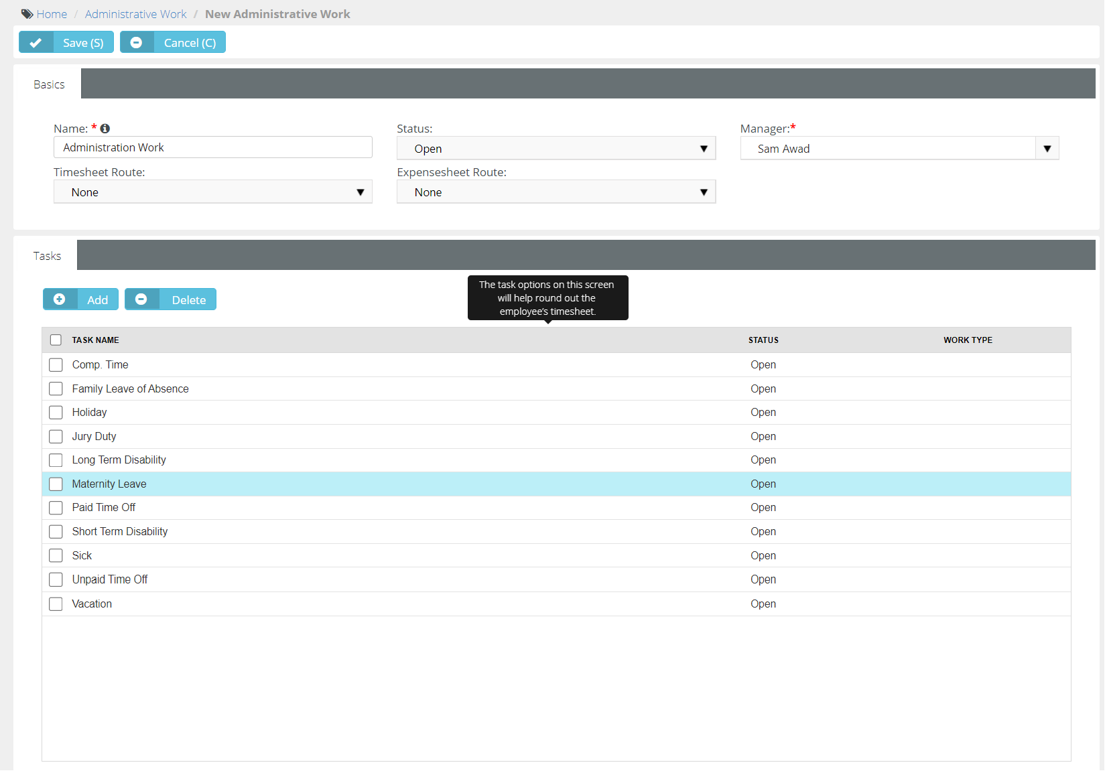Click the tag icon in breadcrumb
The width and height of the screenshot is (1105, 771).
point(27,14)
